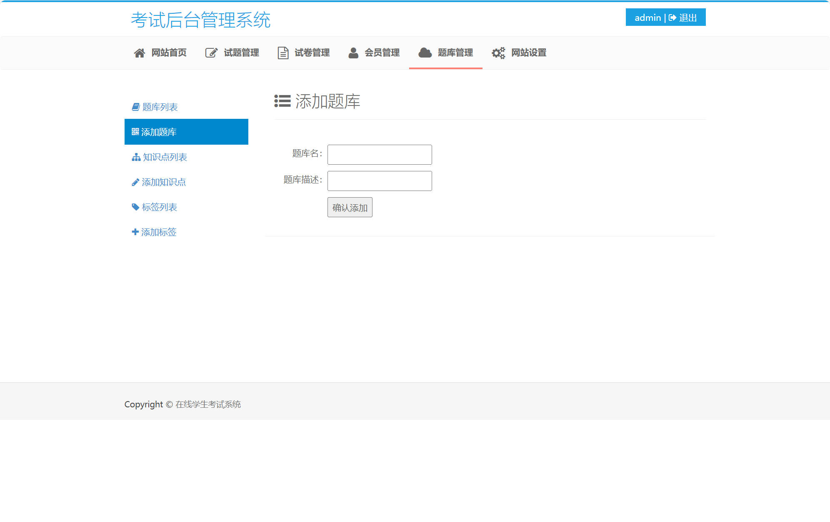Select 题库列表 in the sidebar
Image resolution: width=830 pixels, height=522 pixels.
pos(160,106)
